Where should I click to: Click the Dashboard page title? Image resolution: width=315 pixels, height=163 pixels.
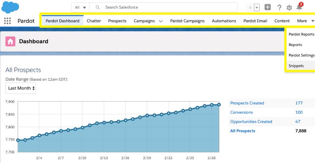(34, 41)
